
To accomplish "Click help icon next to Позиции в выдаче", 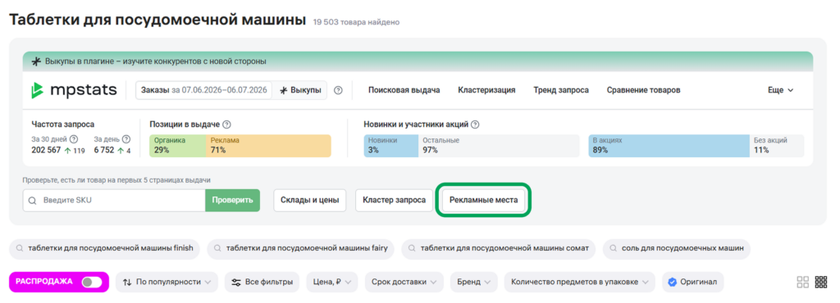I will 226,124.
